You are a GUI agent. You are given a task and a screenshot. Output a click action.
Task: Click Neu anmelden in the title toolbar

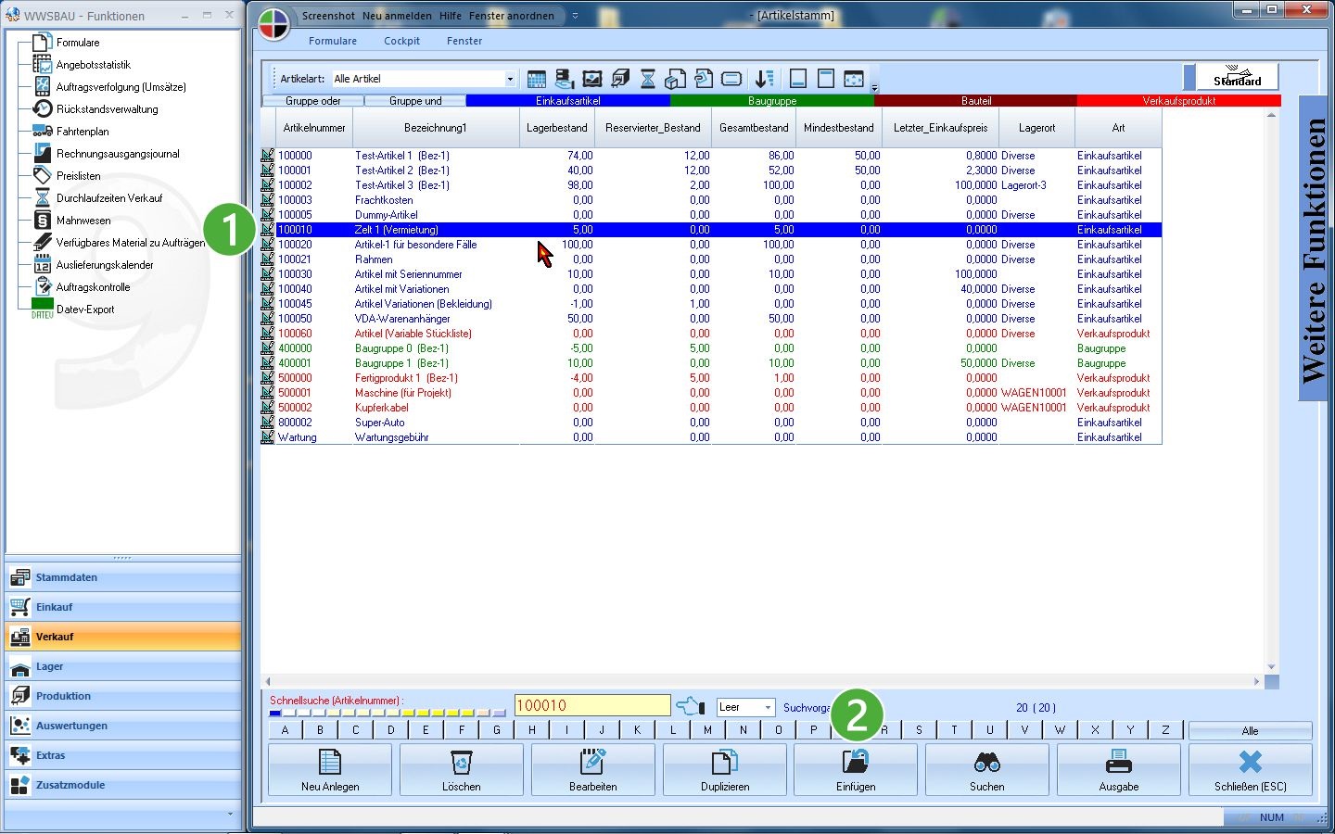point(397,16)
